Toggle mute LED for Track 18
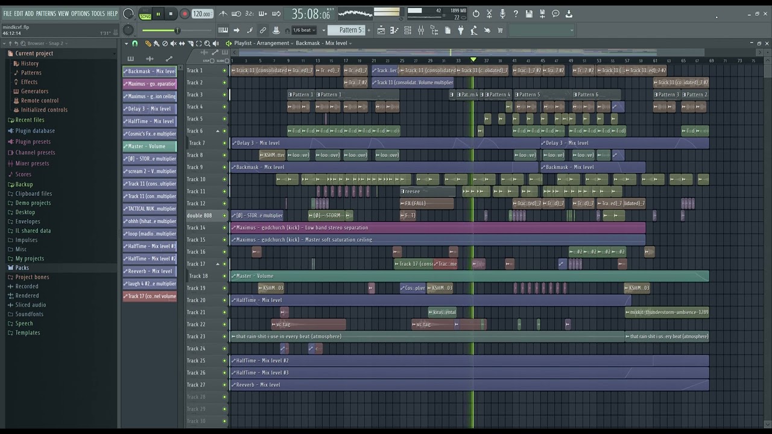The image size is (772, 434). [x=224, y=276]
